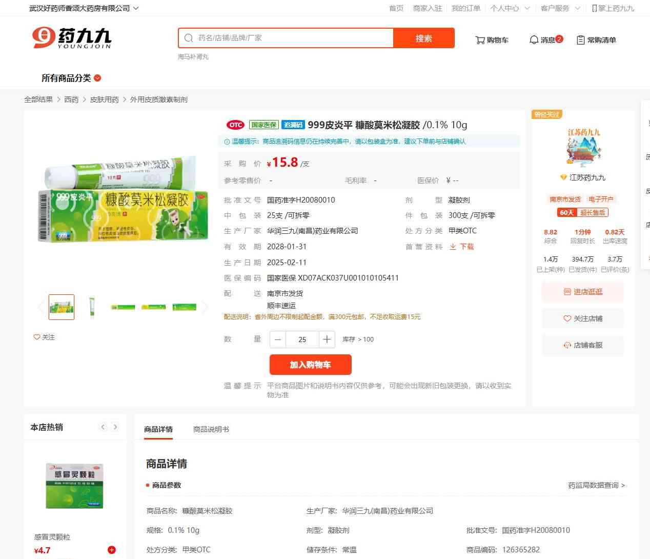Image resolution: width=650 pixels, height=559 pixels.
Task: Open 我的订单 in top menu
Action: pos(466,8)
